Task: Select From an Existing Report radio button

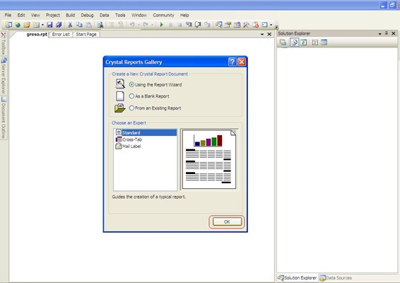Action: tap(131, 108)
